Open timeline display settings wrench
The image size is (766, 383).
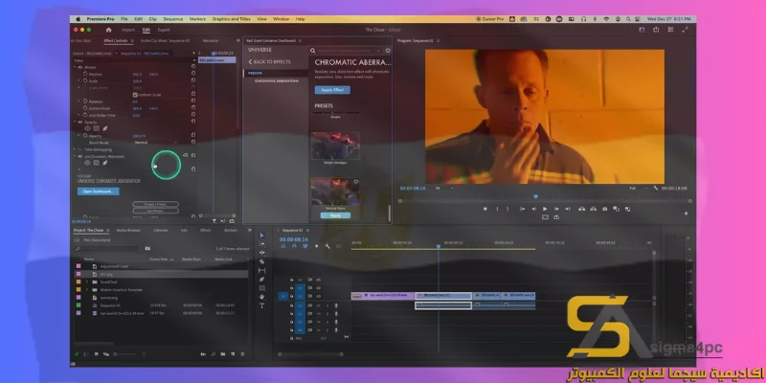[x=327, y=246]
